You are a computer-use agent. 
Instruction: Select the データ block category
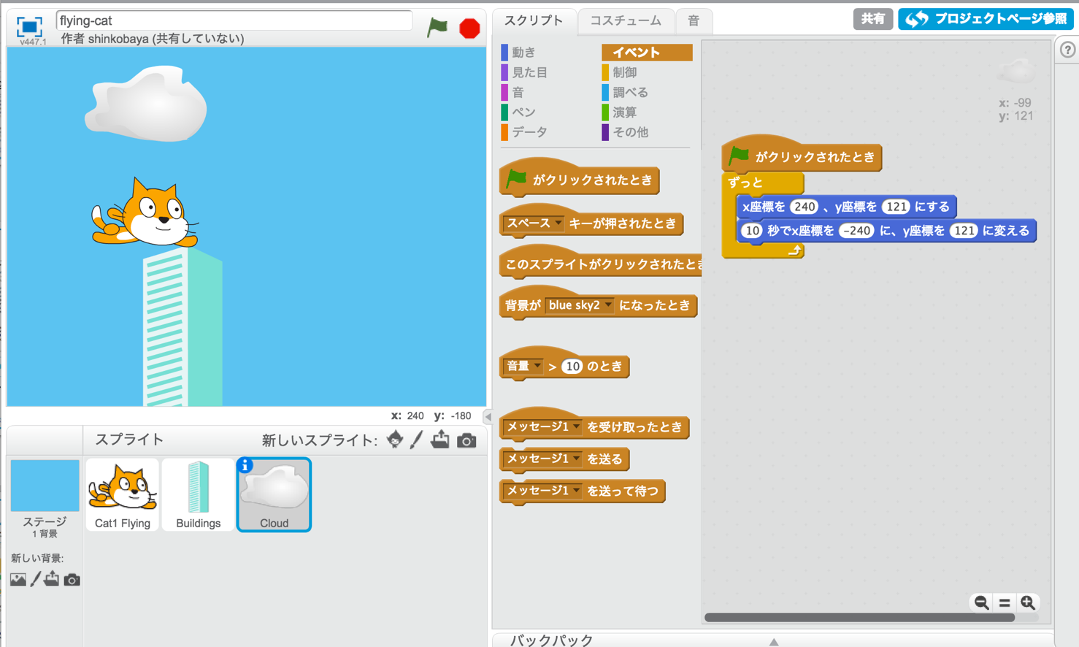click(x=529, y=132)
